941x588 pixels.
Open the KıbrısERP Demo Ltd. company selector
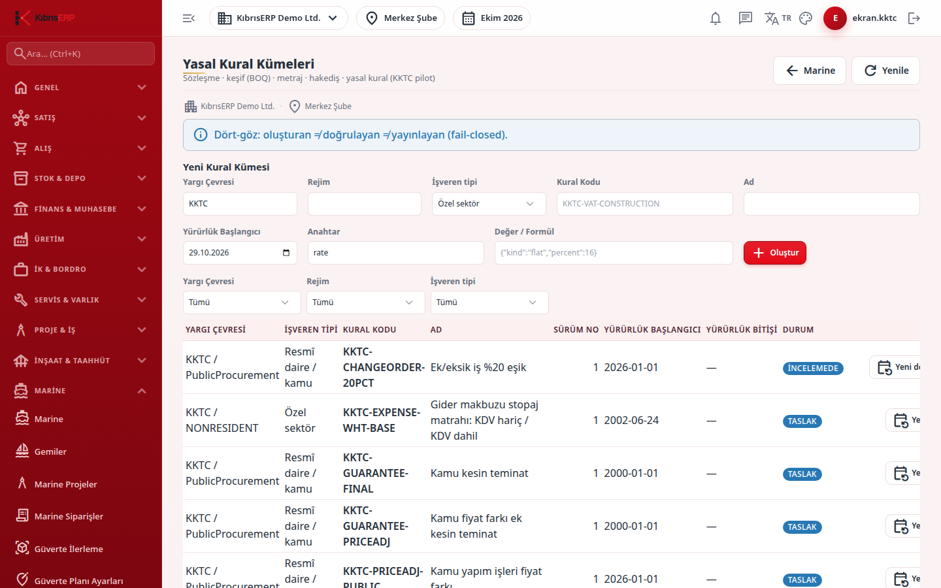pos(278,18)
